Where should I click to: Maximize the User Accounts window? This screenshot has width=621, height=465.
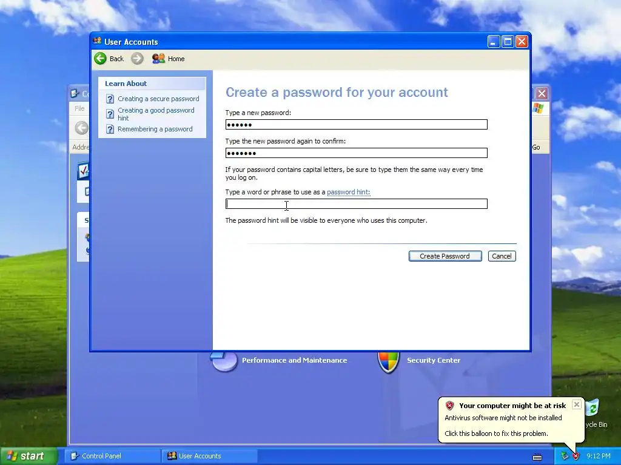tap(508, 42)
